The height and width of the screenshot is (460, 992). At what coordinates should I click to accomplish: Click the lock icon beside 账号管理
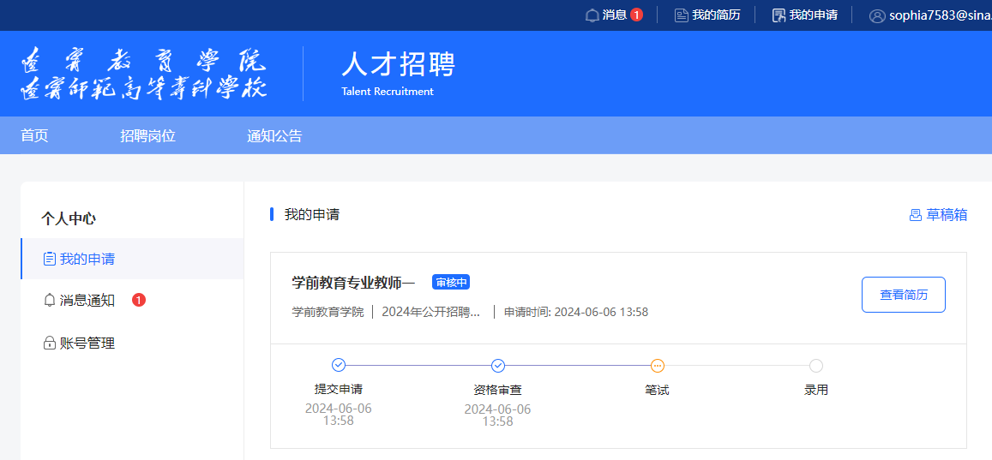click(50, 344)
